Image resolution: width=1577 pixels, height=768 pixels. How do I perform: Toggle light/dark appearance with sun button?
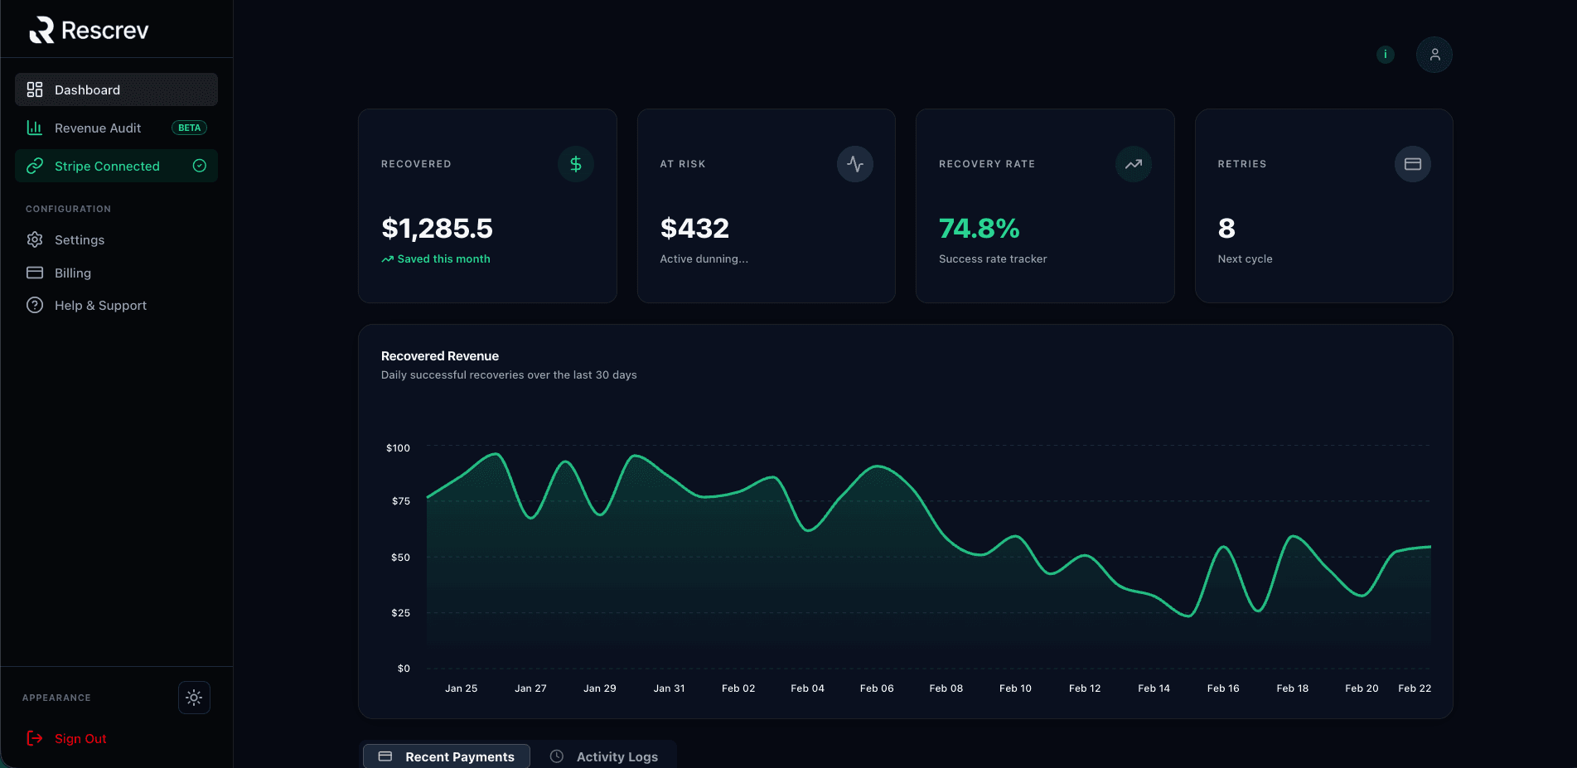(194, 698)
